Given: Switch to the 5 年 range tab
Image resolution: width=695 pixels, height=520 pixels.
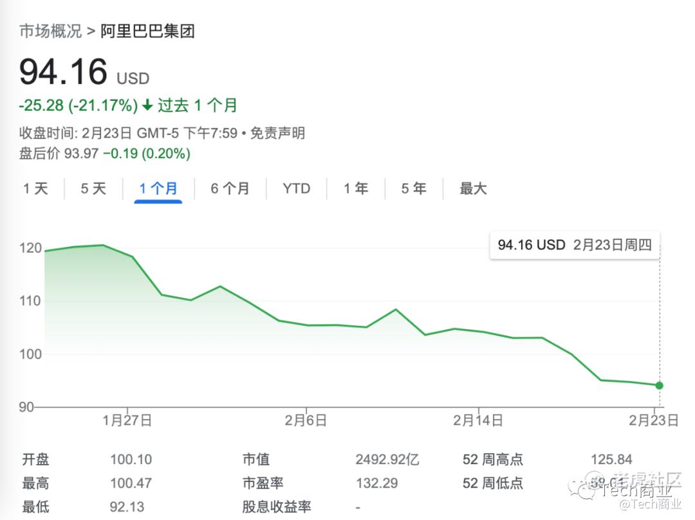Looking at the screenshot, I should tap(414, 188).
